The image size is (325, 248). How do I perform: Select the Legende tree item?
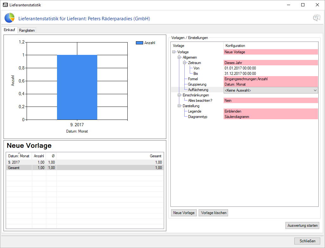point(194,111)
